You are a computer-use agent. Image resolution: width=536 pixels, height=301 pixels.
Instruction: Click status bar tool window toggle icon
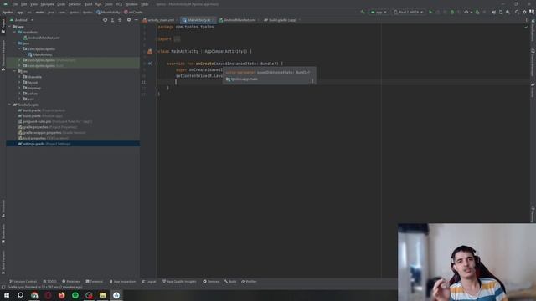[x=3, y=288]
